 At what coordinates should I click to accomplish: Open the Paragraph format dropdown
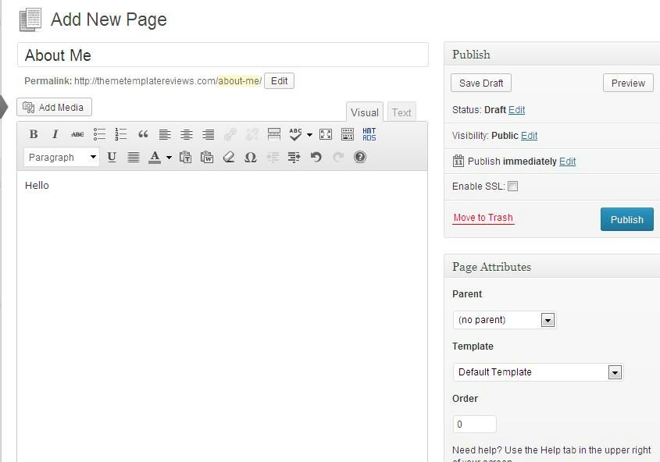point(62,157)
